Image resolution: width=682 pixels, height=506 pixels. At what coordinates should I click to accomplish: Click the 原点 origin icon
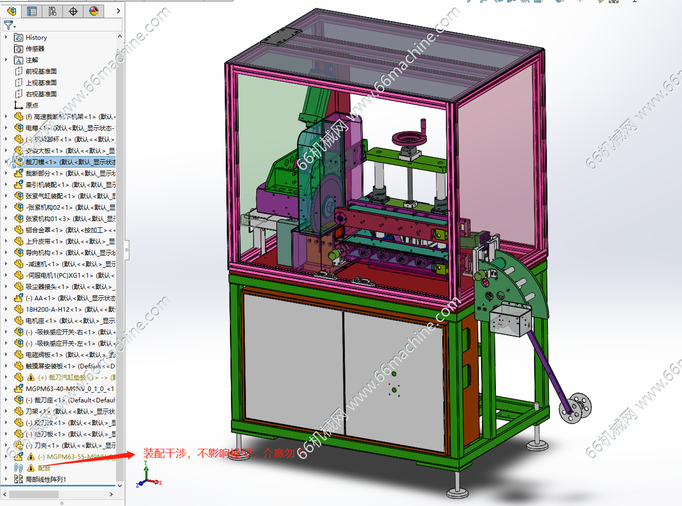pyautogui.click(x=19, y=106)
